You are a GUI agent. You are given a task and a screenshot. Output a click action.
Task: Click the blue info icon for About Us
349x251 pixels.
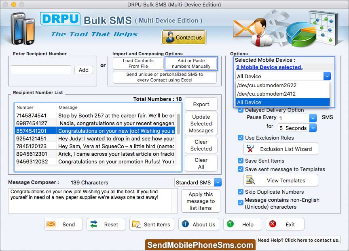tap(185, 224)
